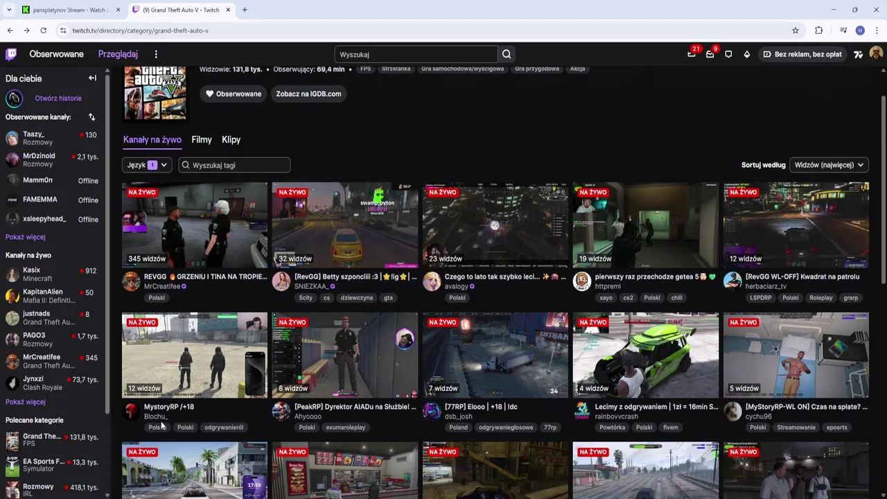
Task: Click Zobacz na IGDB.com button
Action: [x=308, y=94]
